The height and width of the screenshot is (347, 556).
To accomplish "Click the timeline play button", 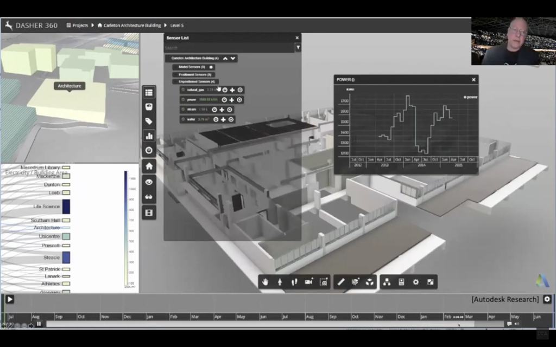I will point(10,299).
